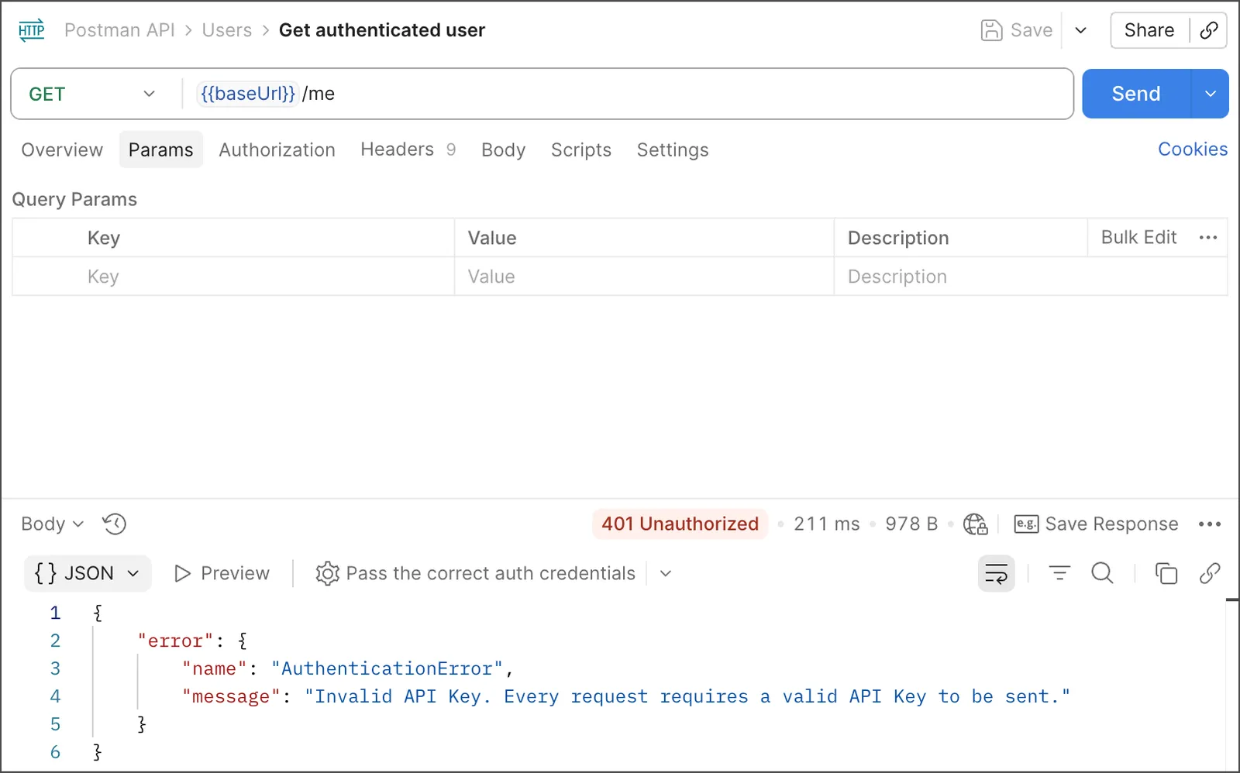Click Pass the correct auth credentials suggestion
Viewport: 1240px width, 773px height.
click(476, 574)
